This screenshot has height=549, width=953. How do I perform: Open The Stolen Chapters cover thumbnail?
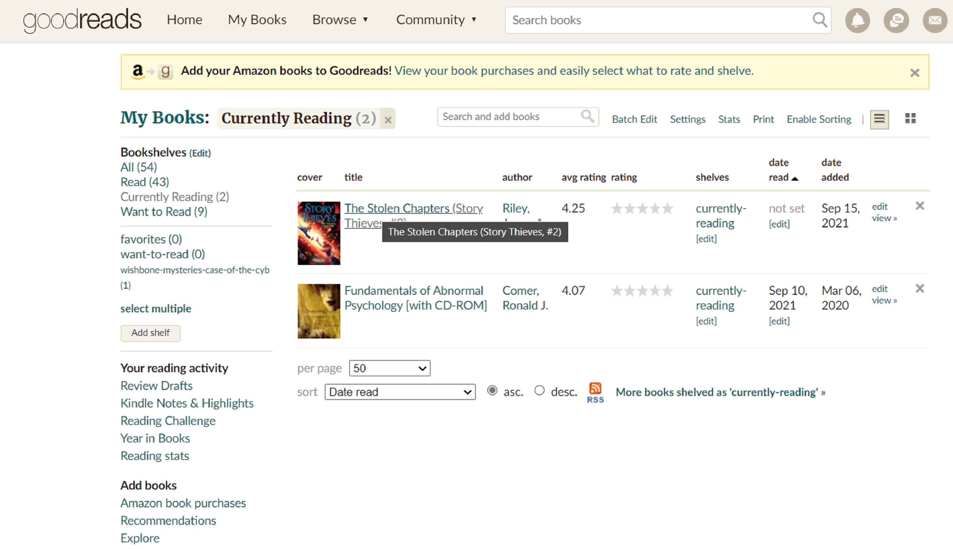pyautogui.click(x=319, y=233)
